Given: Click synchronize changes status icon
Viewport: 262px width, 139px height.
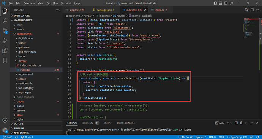Looking at the screenshot, I should 16,137.
